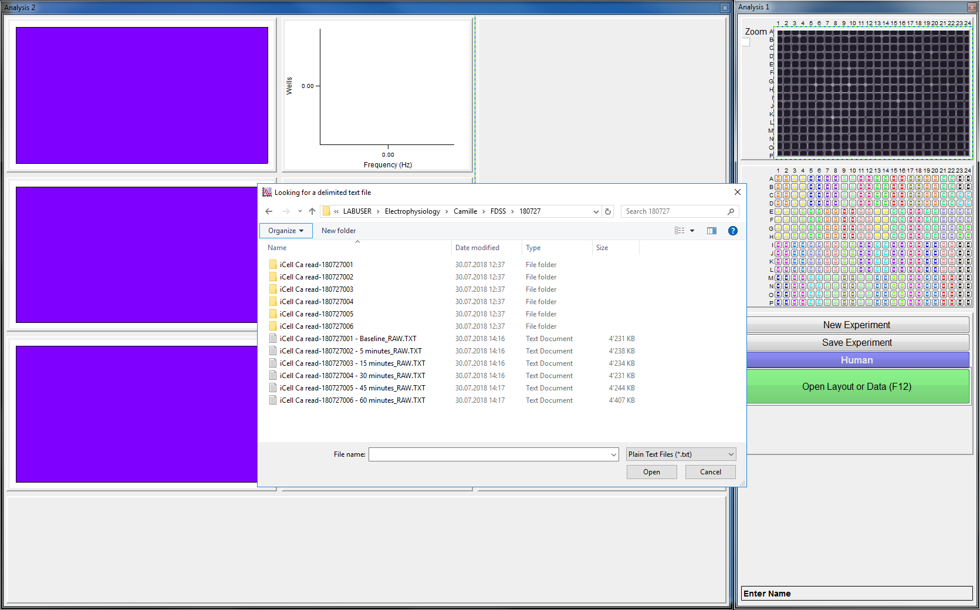Select the Baseline_RAW.TXT file

click(x=347, y=339)
